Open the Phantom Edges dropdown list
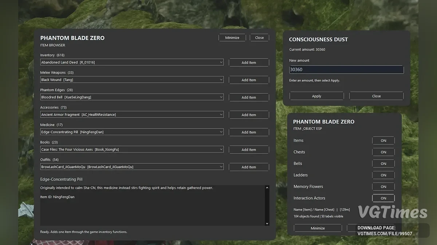 point(132,97)
